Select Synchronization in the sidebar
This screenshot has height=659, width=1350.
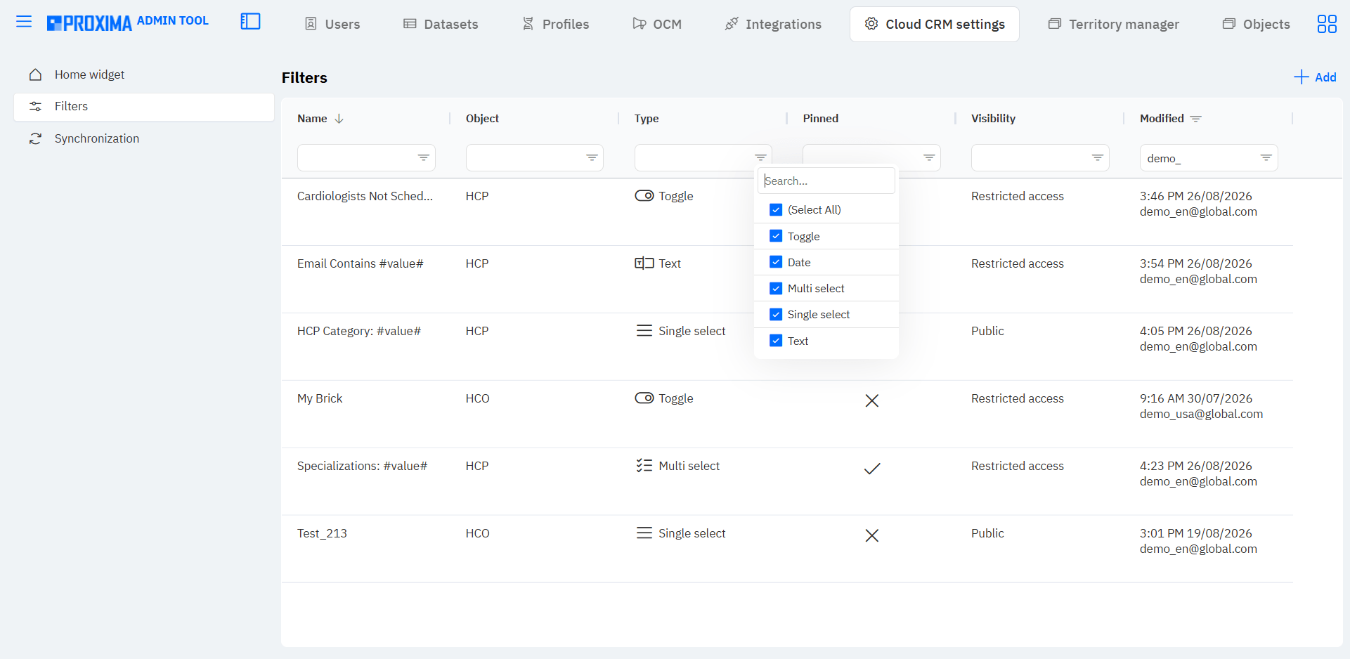tap(144, 138)
